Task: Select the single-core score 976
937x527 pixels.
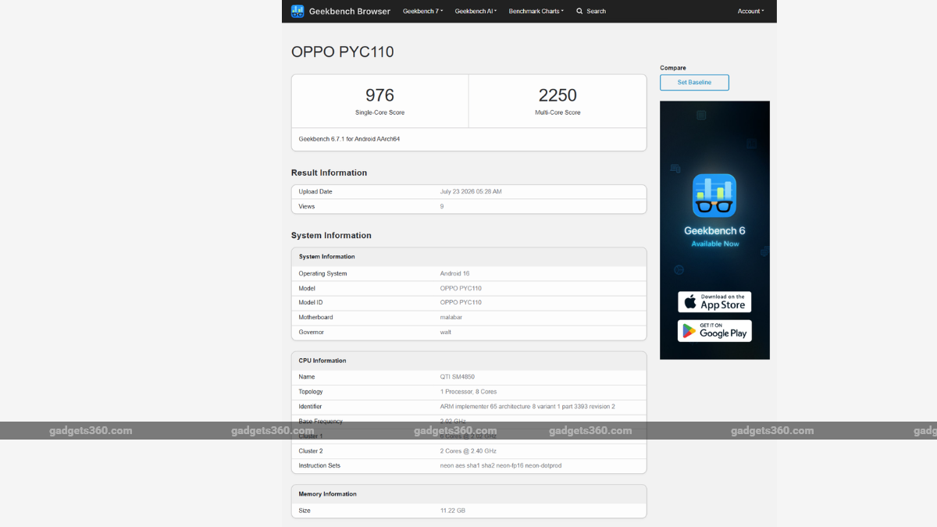Action: [379, 95]
